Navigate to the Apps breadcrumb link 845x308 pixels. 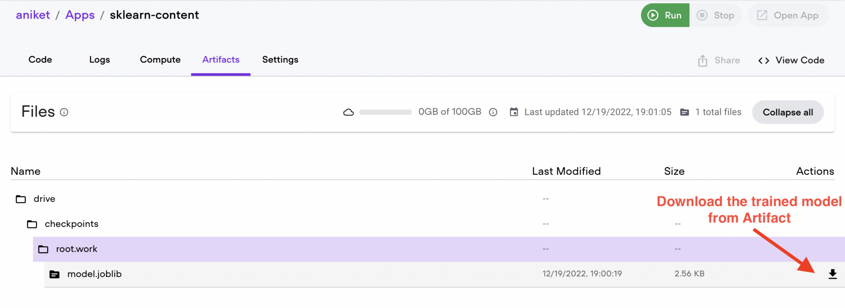click(x=80, y=15)
